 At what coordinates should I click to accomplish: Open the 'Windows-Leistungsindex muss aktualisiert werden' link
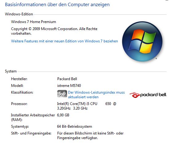coord(96,95)
